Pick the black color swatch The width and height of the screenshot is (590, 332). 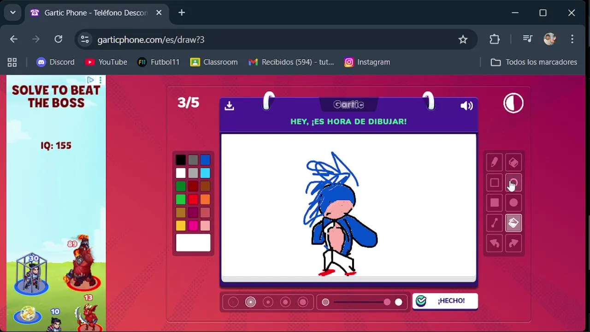tap(181, 160)
